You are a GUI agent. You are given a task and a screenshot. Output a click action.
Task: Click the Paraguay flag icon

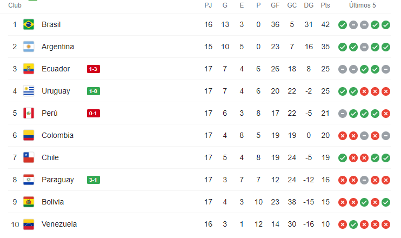click(x=29, y=180)
